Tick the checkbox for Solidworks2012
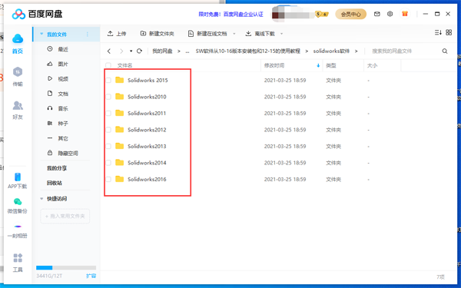461x288 pixels. (x=108, y=130)
